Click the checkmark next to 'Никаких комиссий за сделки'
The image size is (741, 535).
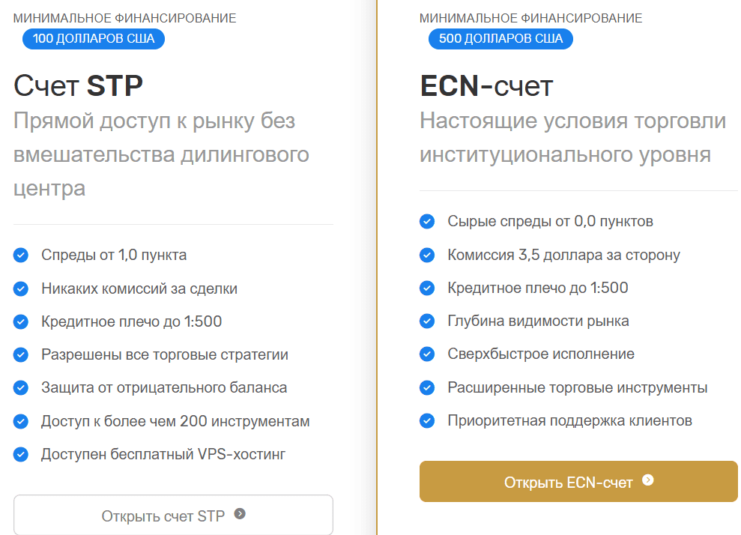20,288
